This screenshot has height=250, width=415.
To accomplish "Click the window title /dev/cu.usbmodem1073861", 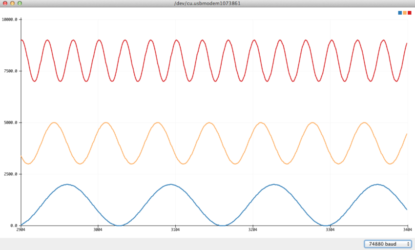I will pos(207,3).
